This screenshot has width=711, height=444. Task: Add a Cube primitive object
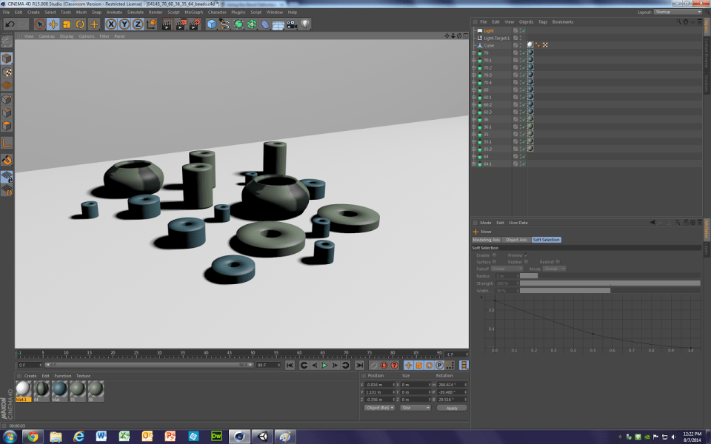coord(212,24)
